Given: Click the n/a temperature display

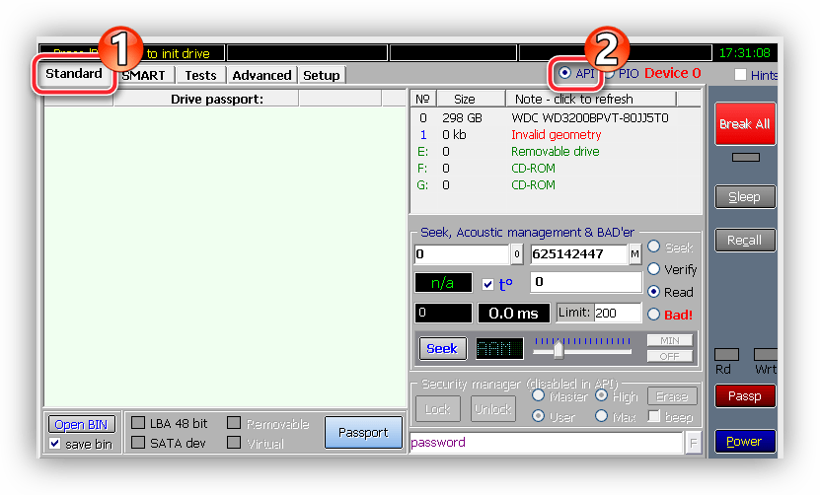Looking at the screenshot, I should 443,283.
